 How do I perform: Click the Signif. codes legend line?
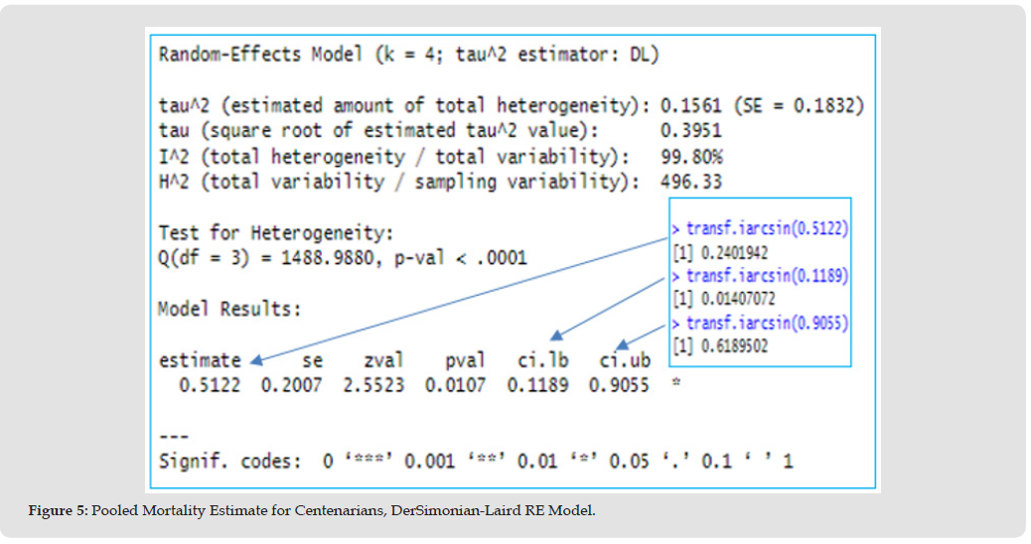pos(476,462)
